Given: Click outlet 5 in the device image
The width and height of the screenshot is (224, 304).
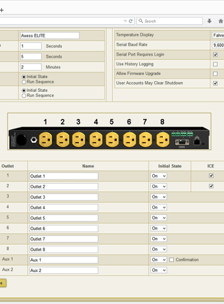Looking at the screenshot, I should click(112, 139).
